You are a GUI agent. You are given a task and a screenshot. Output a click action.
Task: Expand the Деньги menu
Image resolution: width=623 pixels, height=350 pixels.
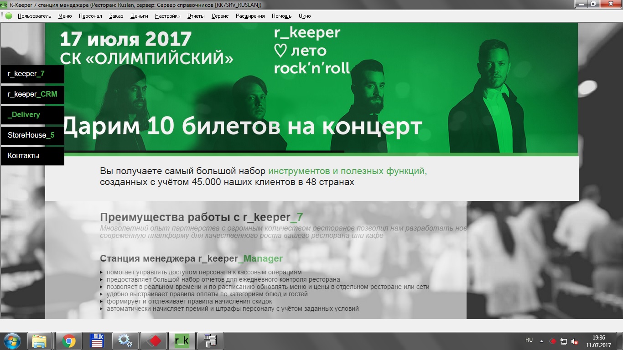139,16
